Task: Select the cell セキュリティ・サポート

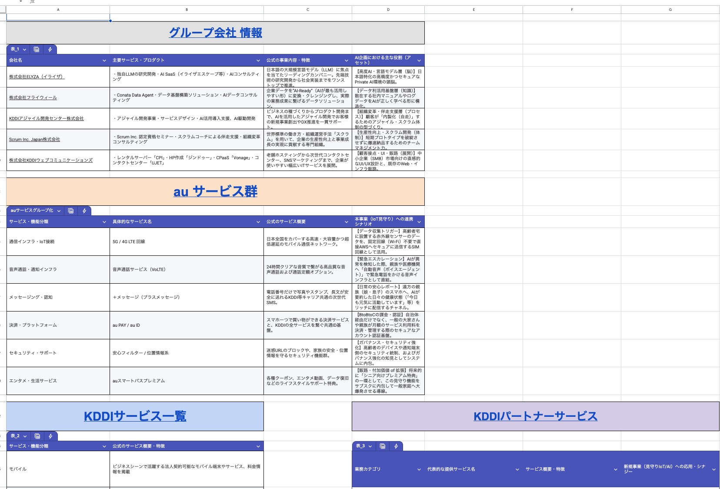Action: coord(58,353)
